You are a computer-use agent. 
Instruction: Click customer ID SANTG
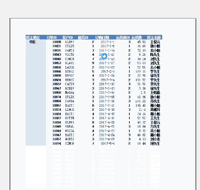click(x=69, y=50)
